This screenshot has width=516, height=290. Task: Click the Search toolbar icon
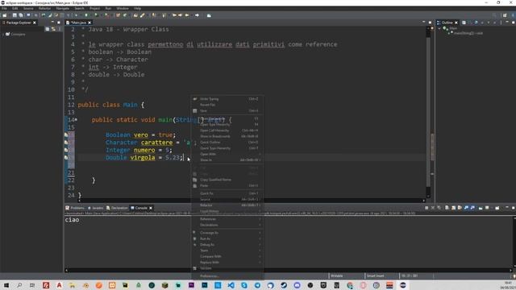[x=143, y=15]
